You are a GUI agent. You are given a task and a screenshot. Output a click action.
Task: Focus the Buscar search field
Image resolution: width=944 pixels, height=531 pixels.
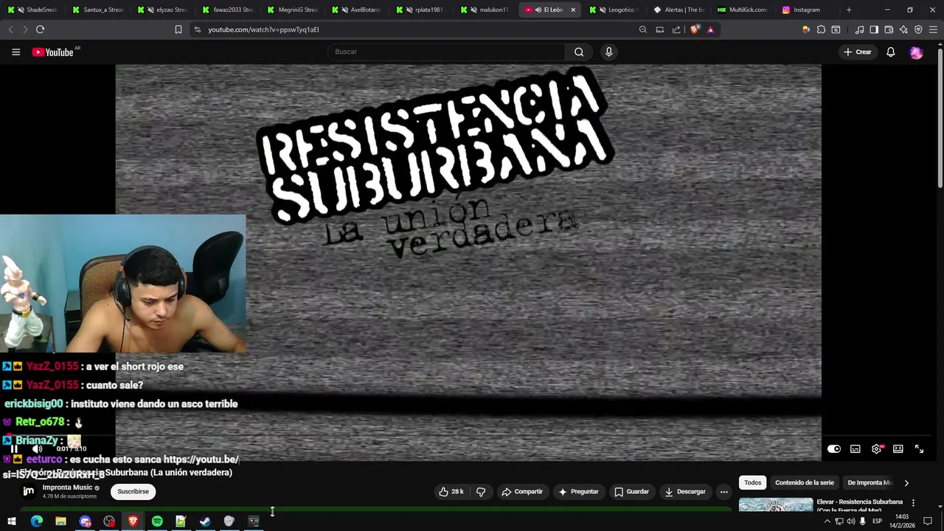[x=446, y=52]
